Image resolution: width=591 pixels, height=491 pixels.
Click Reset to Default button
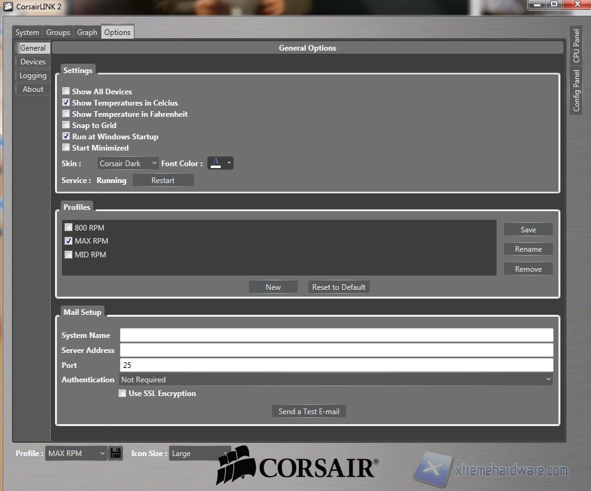339,287
